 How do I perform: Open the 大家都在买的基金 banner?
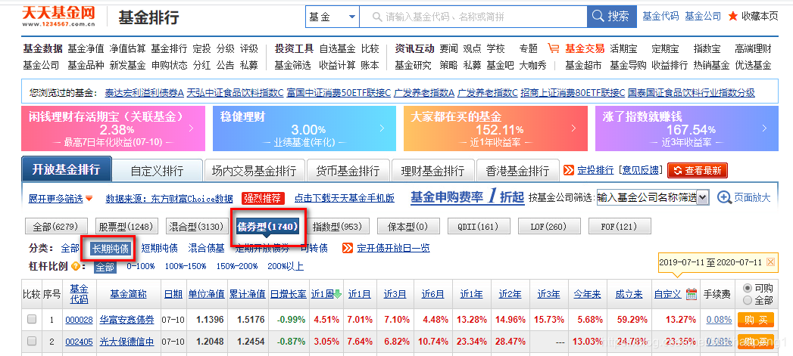(x=495, y=128)
